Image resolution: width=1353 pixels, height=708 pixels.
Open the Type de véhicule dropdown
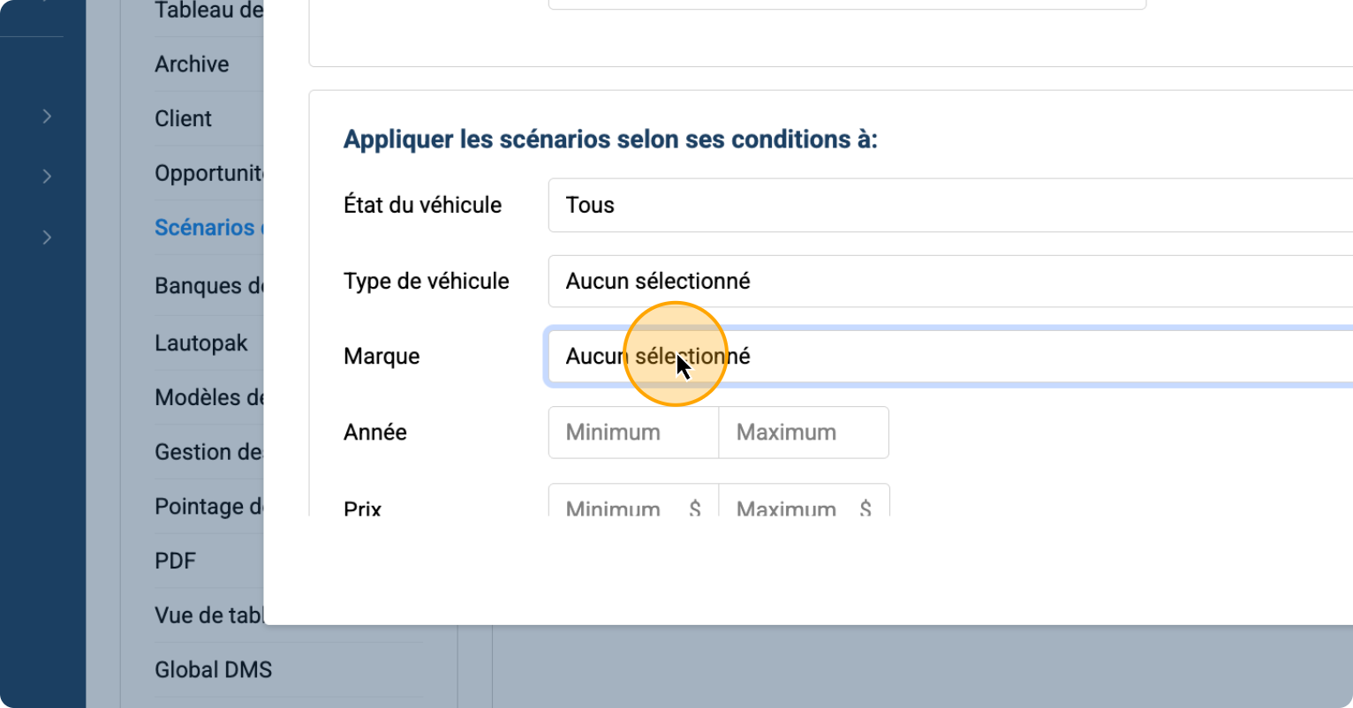point(949,282)
